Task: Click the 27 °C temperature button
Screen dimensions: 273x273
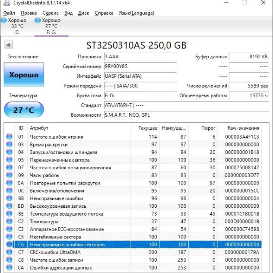Action: tap(24, 110)
